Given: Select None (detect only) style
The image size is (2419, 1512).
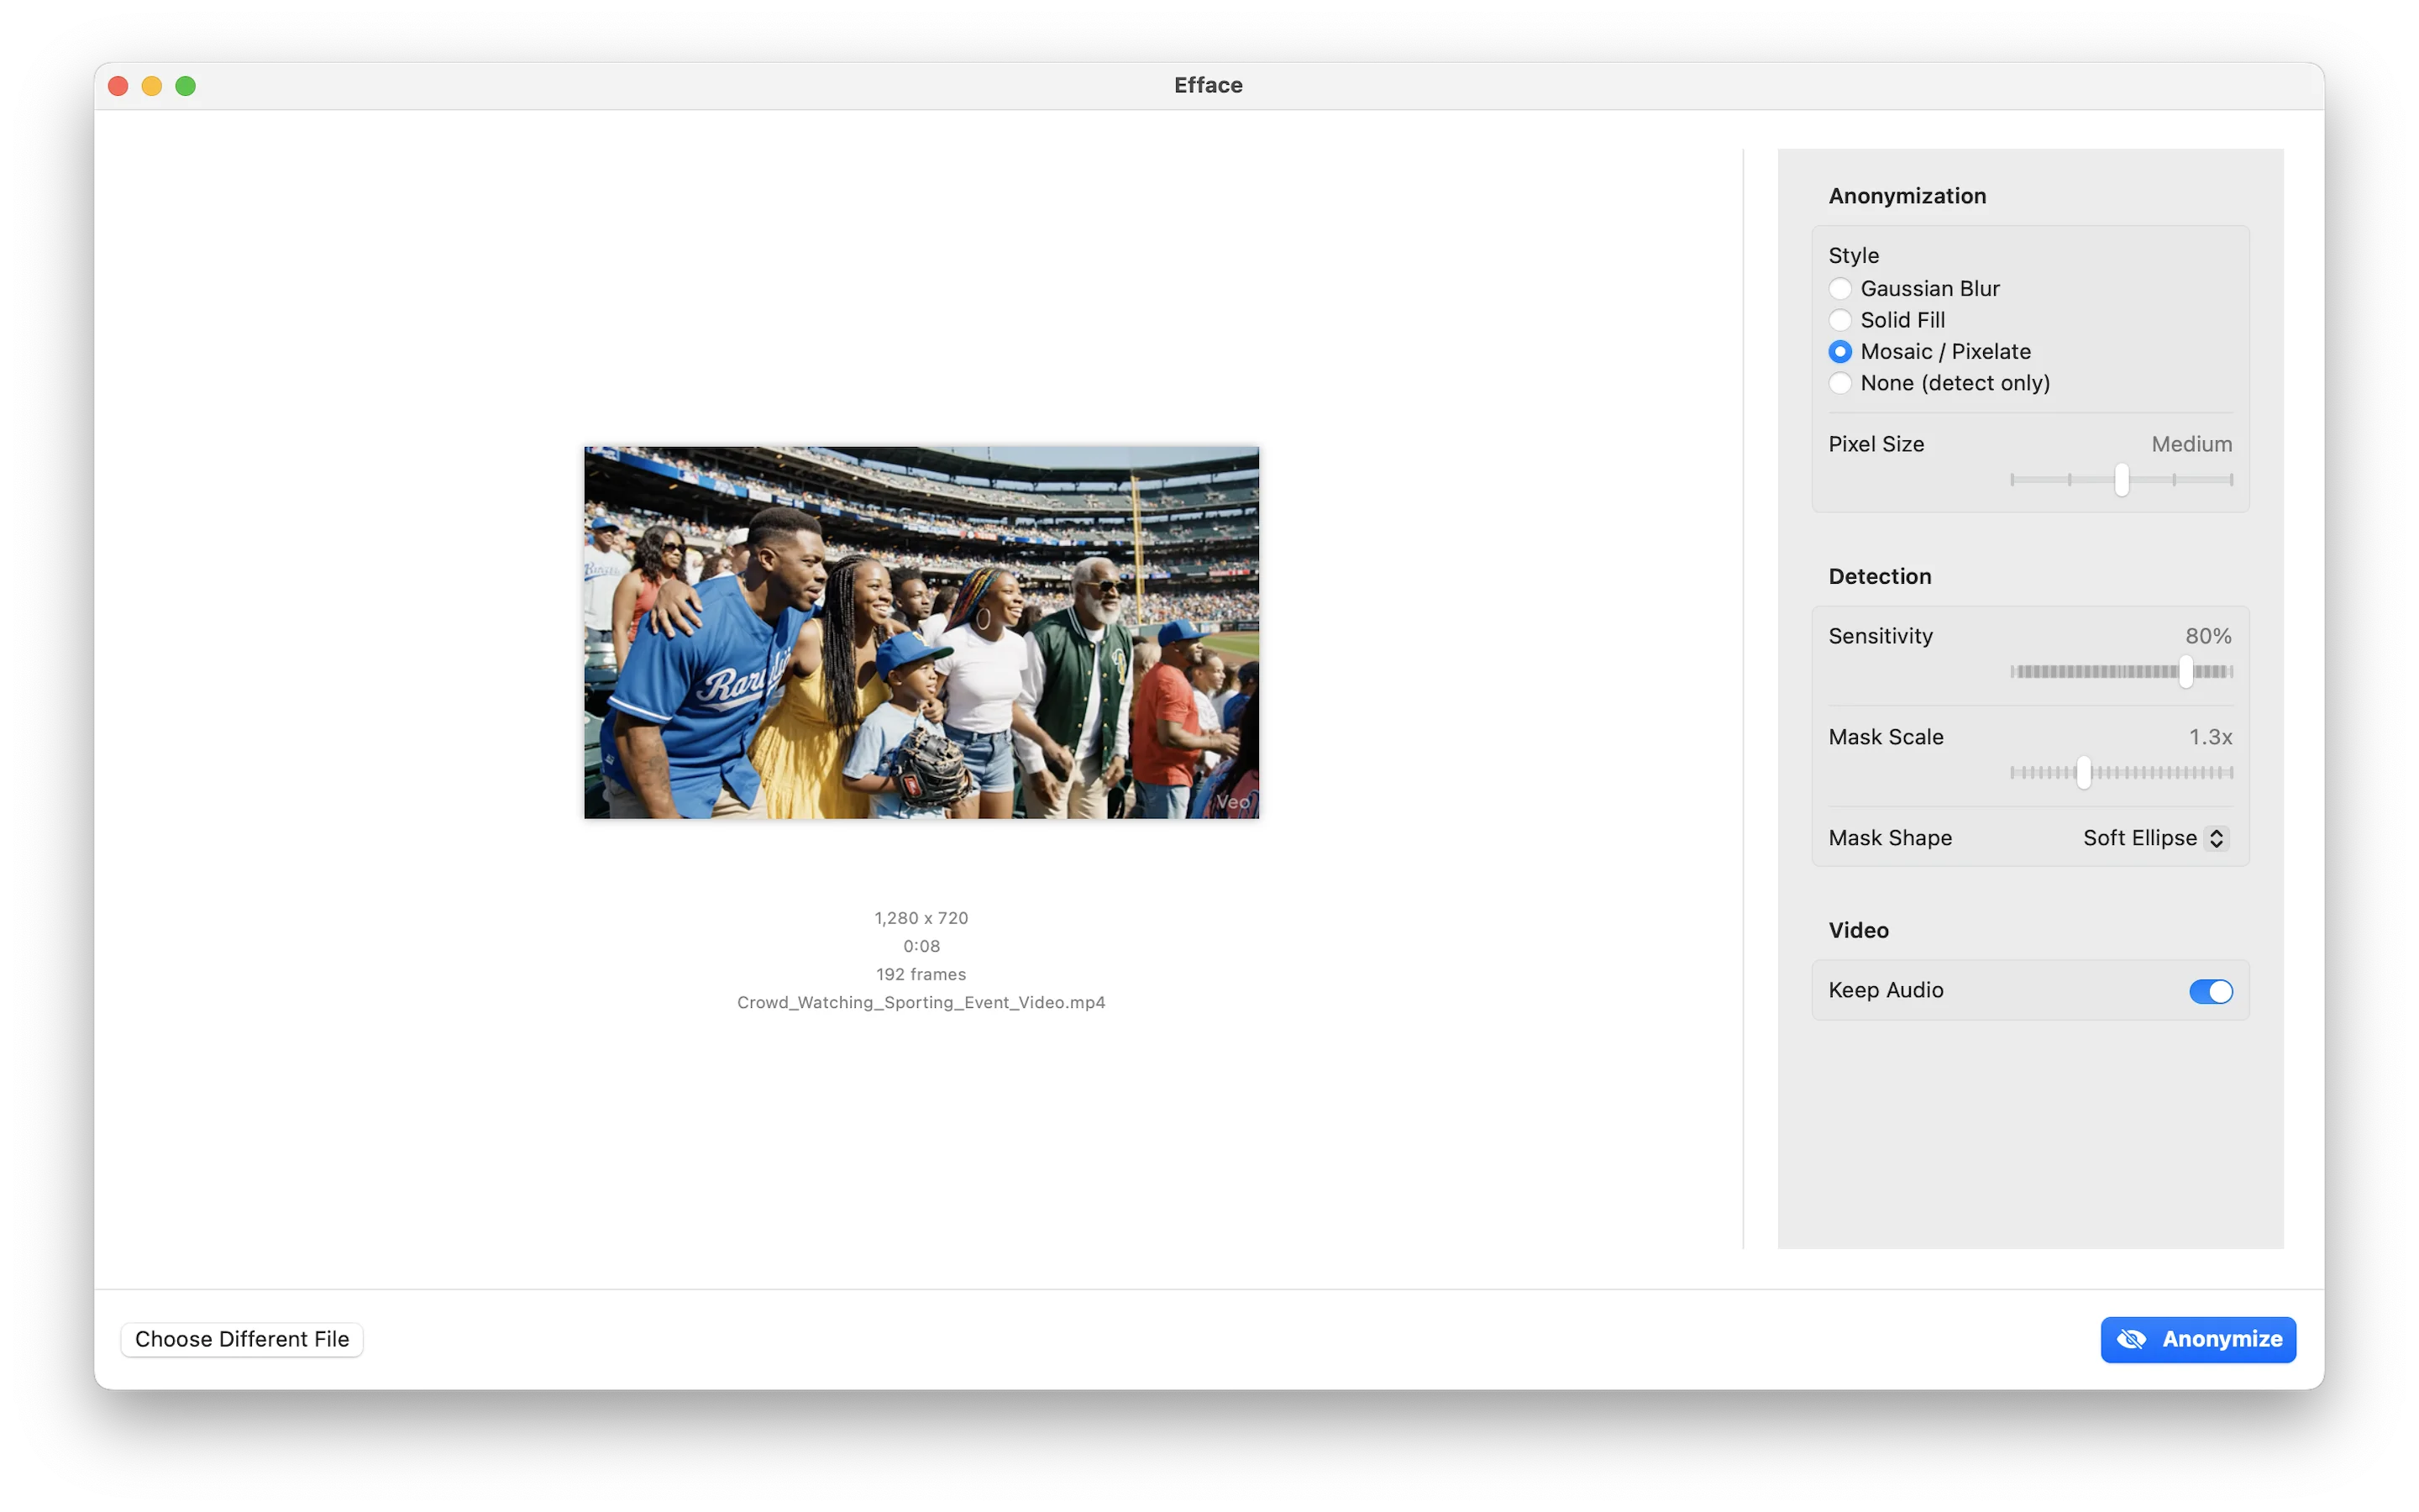Looking at the screenshot, I should click(1839, 383).
